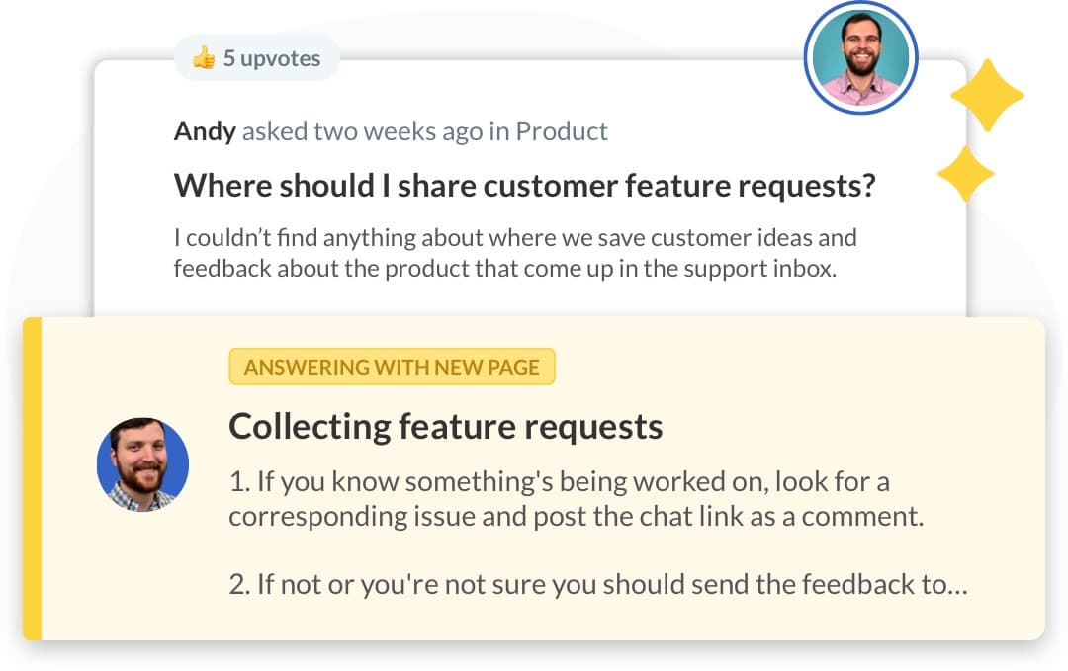Image resolution: width=1068 pixels, height=671 pixels.
Task: Click the large yellow sparkle star
Action: [986, 95]
